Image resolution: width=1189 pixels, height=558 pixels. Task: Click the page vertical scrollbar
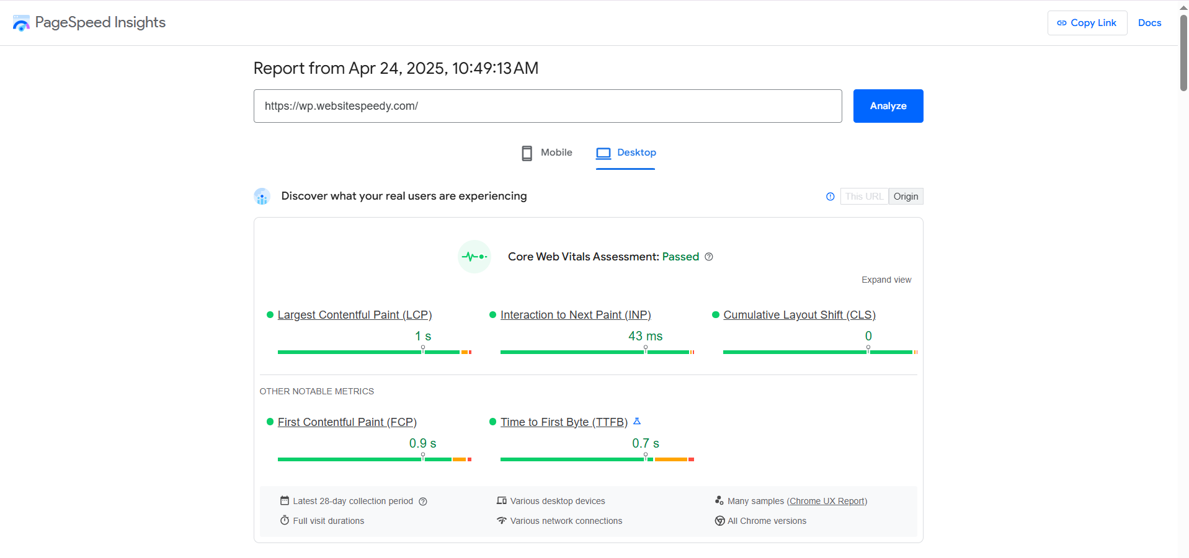coord(1183,53)
